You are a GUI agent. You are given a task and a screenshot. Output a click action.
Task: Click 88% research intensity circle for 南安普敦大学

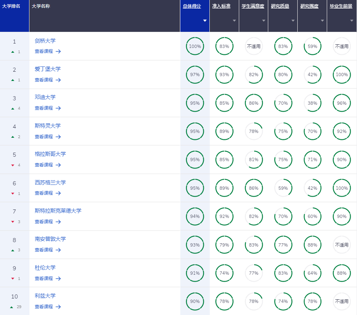(x=312, y=245)
